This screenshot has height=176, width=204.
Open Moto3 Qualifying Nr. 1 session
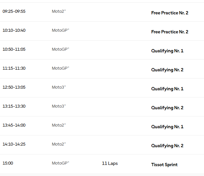point(167,89)
